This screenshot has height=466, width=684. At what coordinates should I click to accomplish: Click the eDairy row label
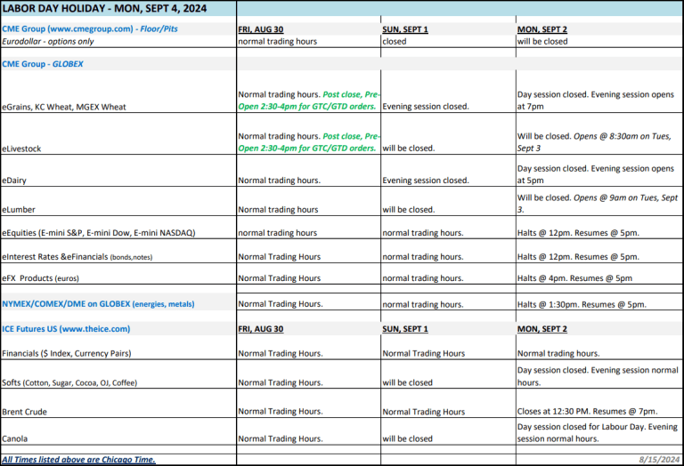[16, 181]
